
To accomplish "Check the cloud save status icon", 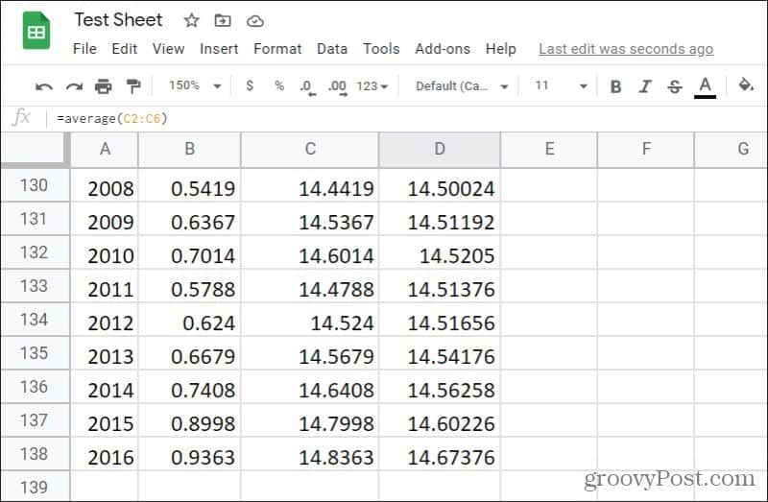I will [255, 21].
